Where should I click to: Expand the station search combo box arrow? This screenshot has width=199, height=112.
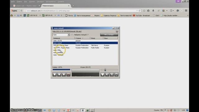tap(68, 35)
